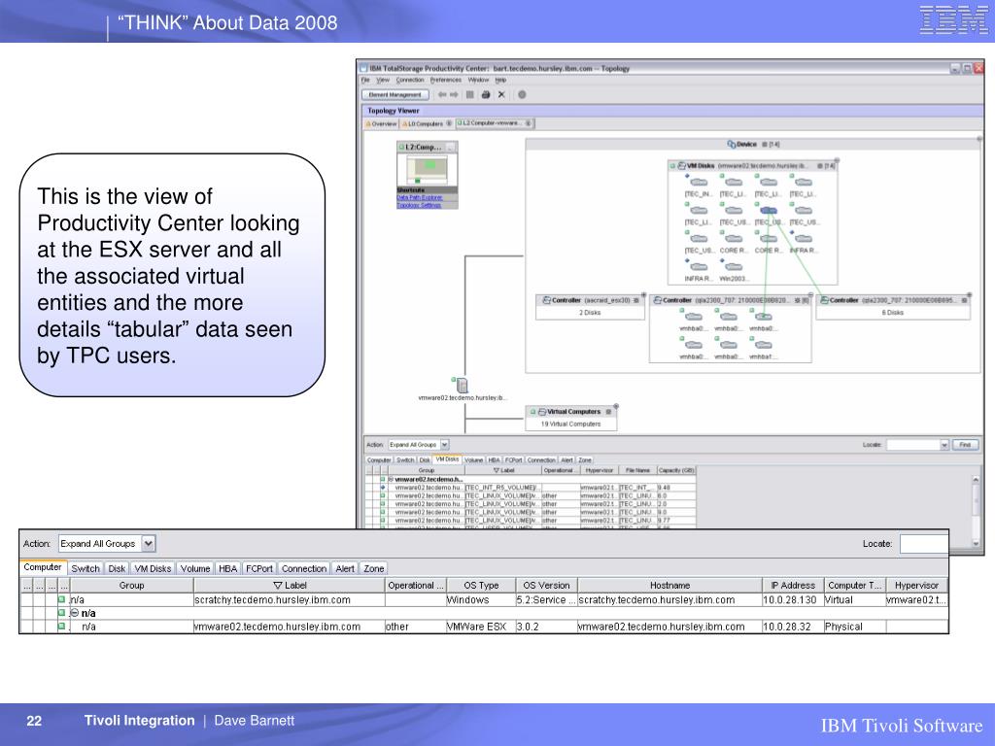Select the Win2003 VM disk icon
Image resolution: width=995 pixels, height=746 pixels.
[x=734, y=267]
